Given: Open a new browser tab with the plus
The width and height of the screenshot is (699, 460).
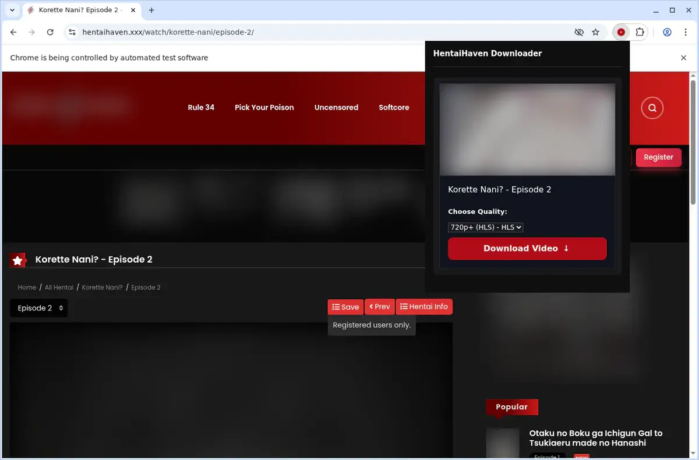Looking at the screenshot, I should [151, 10].
